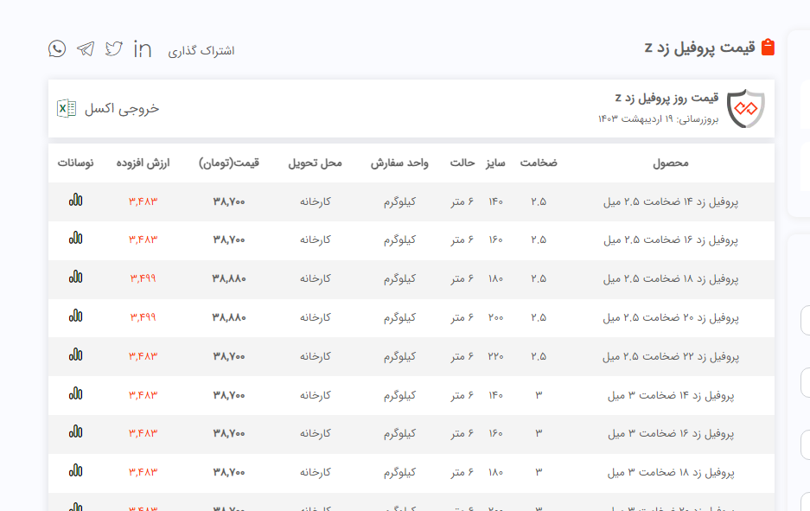The height and width of the screenshot is (511, 810).
Task: Open fluctuation chart for پروفیل زد 14 ضخامت 2.5
Action: [x=76, y=201]
